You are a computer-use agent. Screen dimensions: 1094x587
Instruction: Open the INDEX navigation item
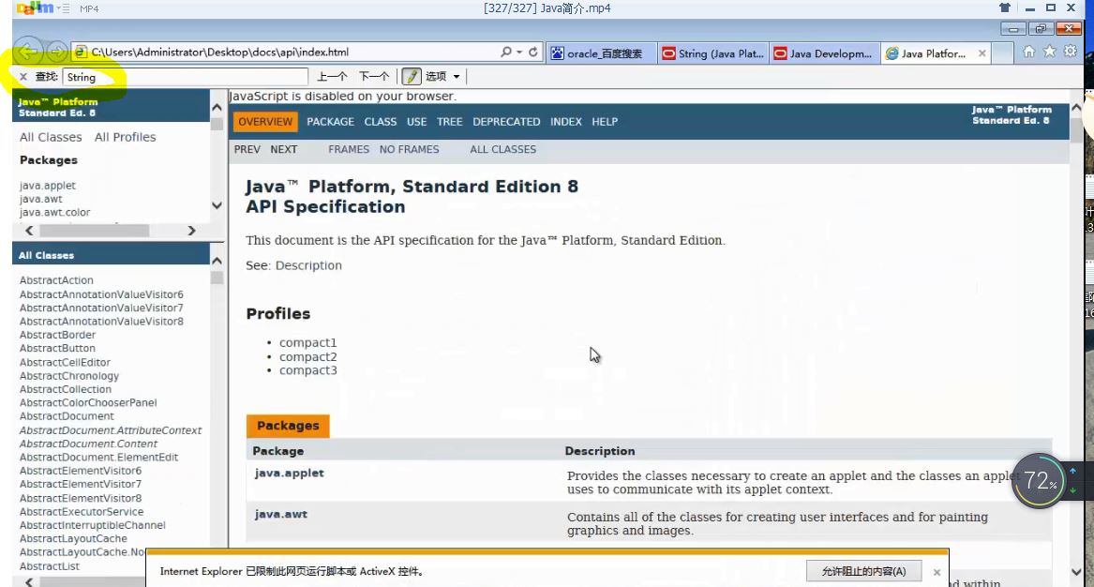click(x=566, y=122)
